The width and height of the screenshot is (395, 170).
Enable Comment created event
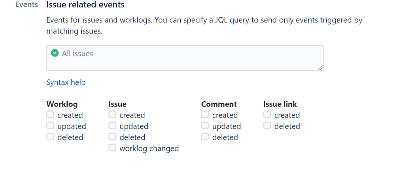tap(205, 115)
